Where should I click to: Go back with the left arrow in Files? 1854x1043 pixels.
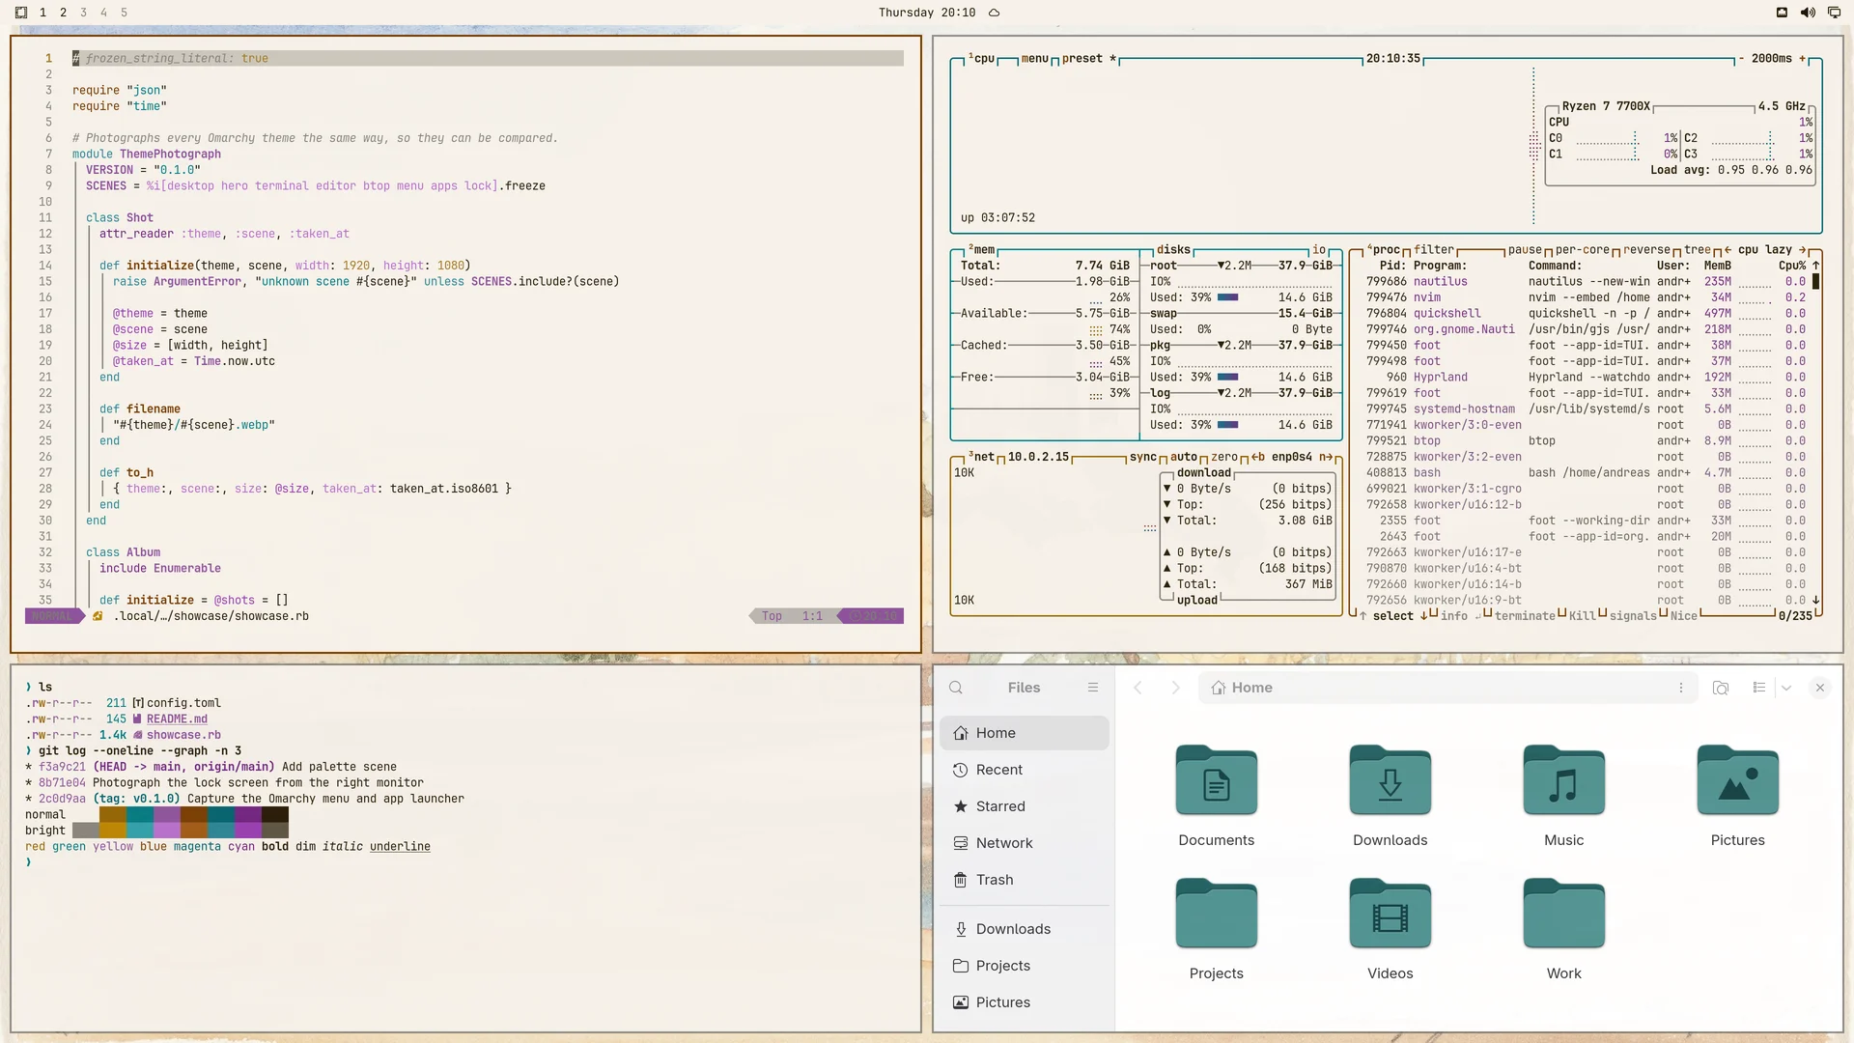[1138, 688]
